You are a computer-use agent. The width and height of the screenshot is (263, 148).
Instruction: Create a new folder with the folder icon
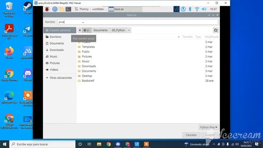coord(216,30)
